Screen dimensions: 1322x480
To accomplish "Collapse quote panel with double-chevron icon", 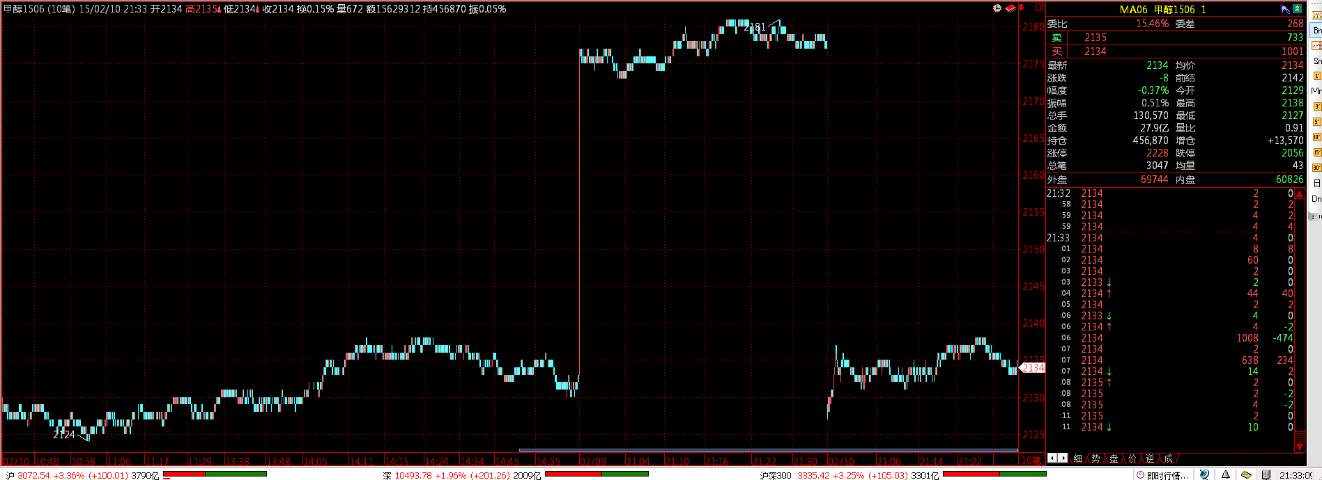I will (x=1297, y=9).
